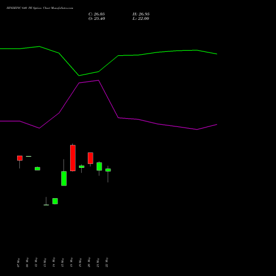276x276 pixels.
Task: Select the 13 May date label
Action: (45, 263)
